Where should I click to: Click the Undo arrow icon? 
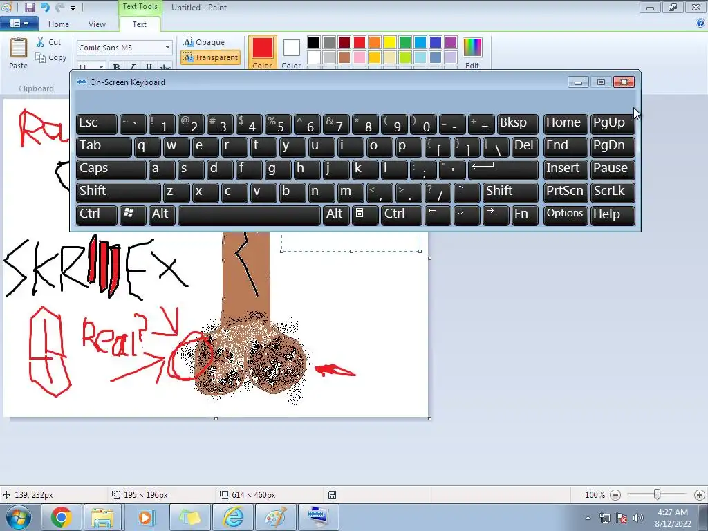(45, 7)
